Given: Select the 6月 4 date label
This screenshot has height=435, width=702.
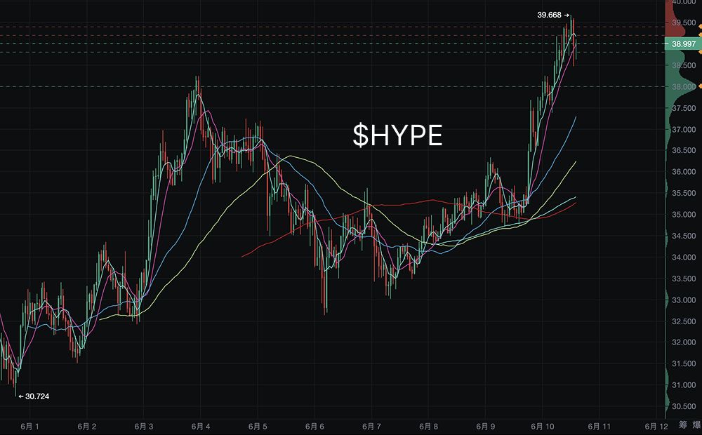Looking at the screenshot, I should coord(200,427).
